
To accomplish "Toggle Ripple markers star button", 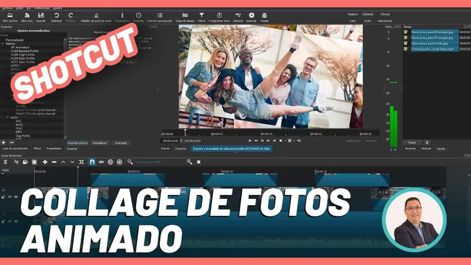I will (120, 162).
